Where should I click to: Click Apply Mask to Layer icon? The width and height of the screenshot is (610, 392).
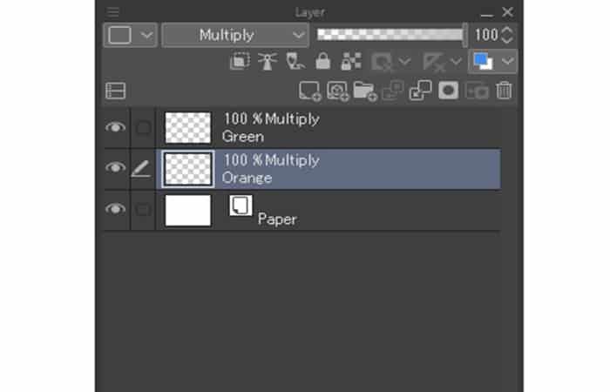coord(477,91)
